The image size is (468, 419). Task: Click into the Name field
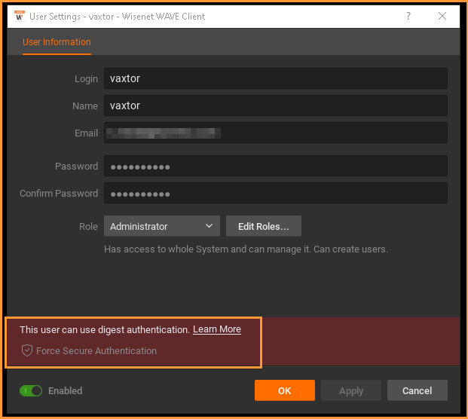[x=276, y=106]
